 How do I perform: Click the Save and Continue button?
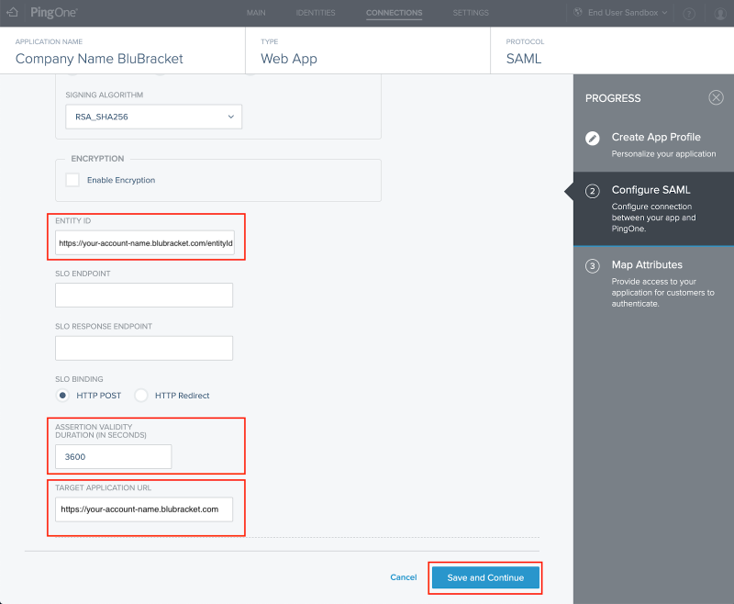(485, 577)
